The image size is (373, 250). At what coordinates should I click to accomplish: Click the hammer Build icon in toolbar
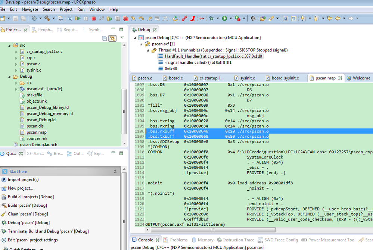pyautogui.click(x=47, y=18)
